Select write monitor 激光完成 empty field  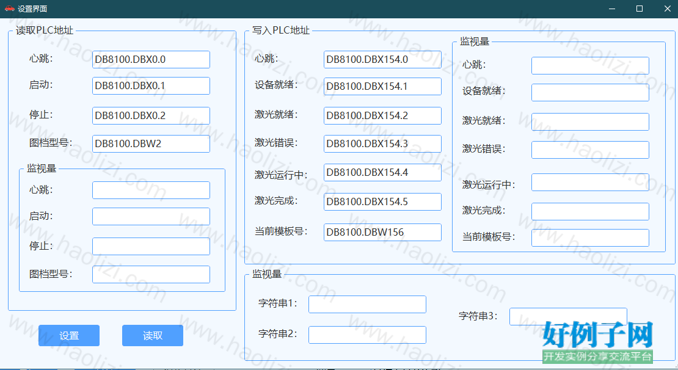tap(590, 212)
